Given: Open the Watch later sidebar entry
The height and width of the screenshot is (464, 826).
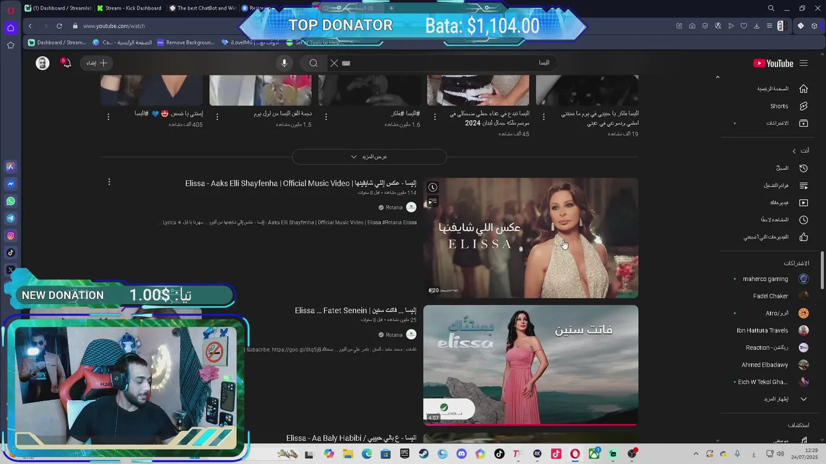Looking at the screenshot, I should 784,220.
